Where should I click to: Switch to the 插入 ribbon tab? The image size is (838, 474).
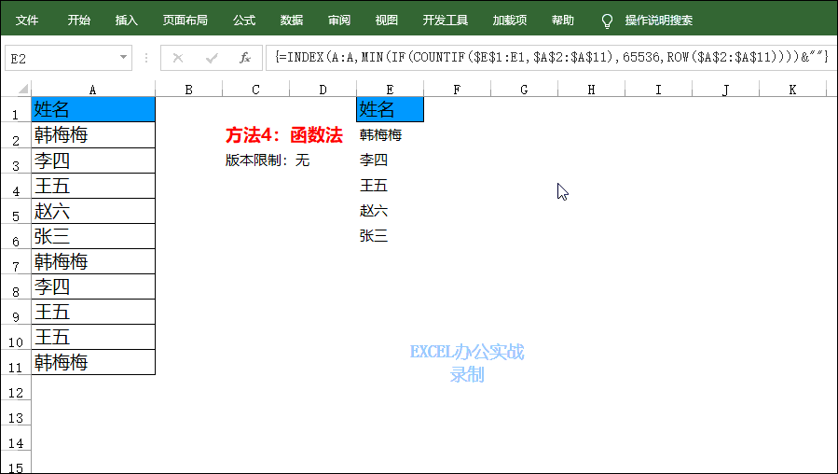(126, 21)
